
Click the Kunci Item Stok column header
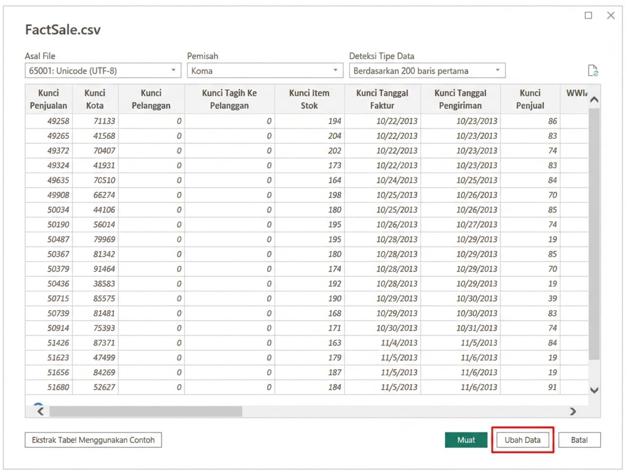click(x=309, y=99)
